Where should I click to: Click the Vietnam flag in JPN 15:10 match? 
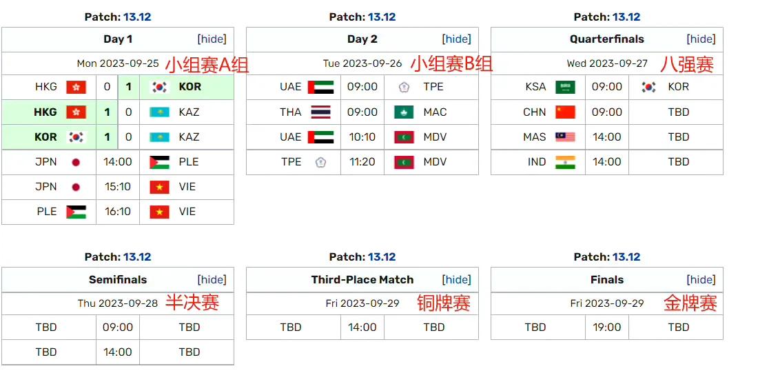click(x=159, y=187)
